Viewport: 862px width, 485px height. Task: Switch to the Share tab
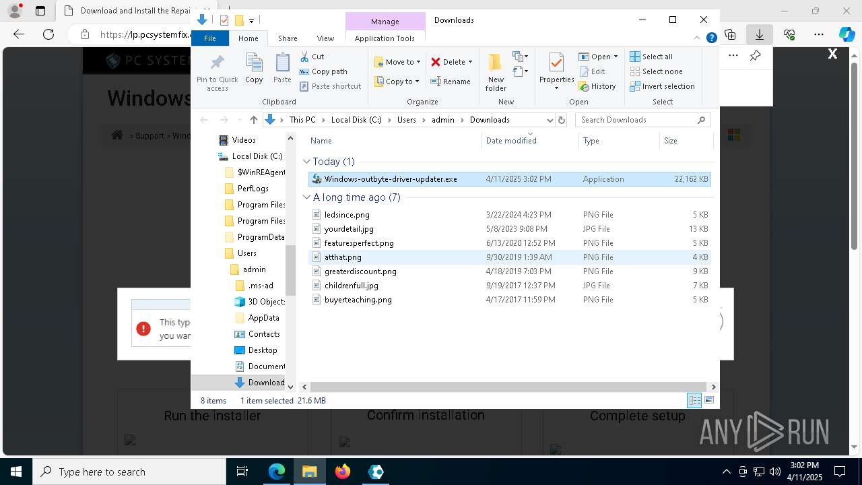[288, 38]
